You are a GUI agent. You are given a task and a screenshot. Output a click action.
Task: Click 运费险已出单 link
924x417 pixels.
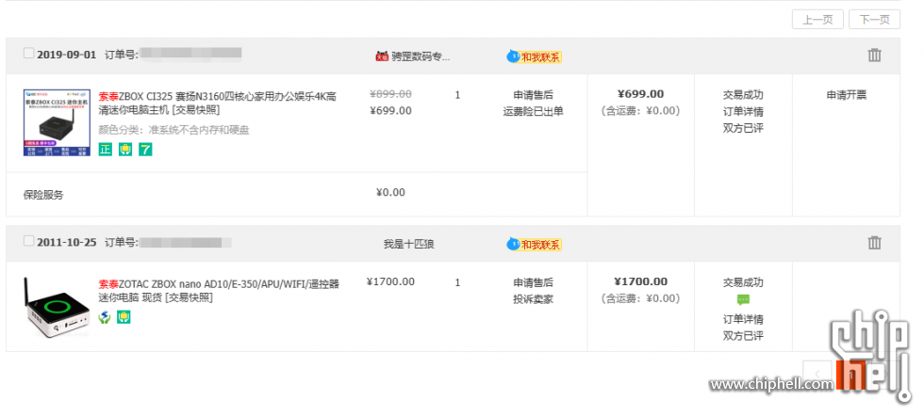click(x=534, y=111)
